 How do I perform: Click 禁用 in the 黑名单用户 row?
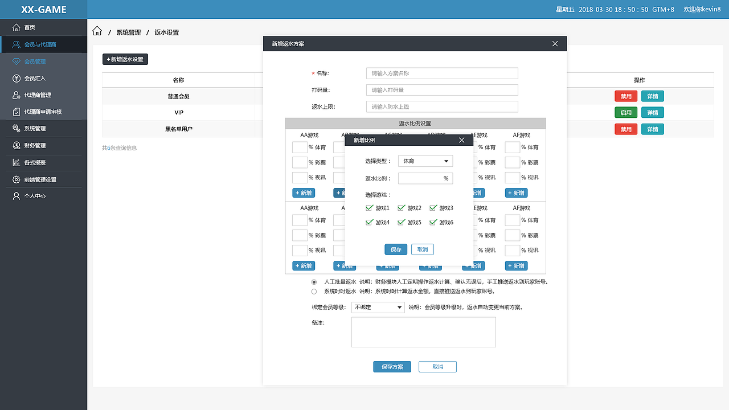point(626,129)
